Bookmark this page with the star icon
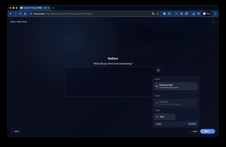Screen dimensions: 226x147 [158, 14]
